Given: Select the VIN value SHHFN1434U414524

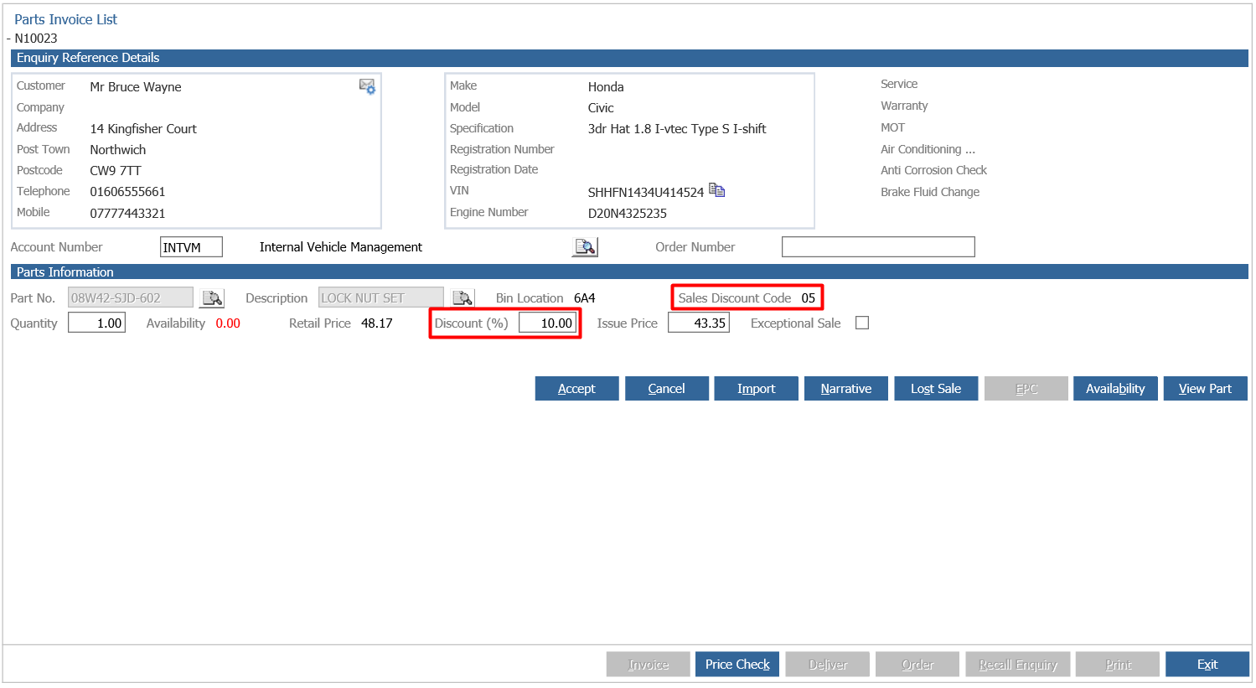Looking at the screenshot, I should click(x=646, y=193).
